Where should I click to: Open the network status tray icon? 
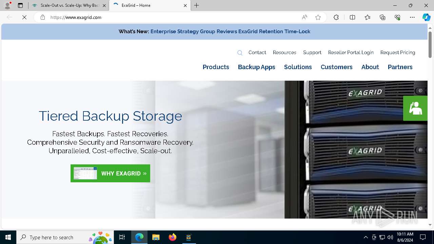click(382, 237)
